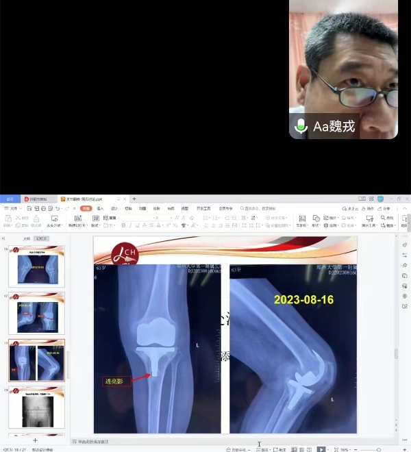Switch to the 插入 Insert tab

pos(100,208)
